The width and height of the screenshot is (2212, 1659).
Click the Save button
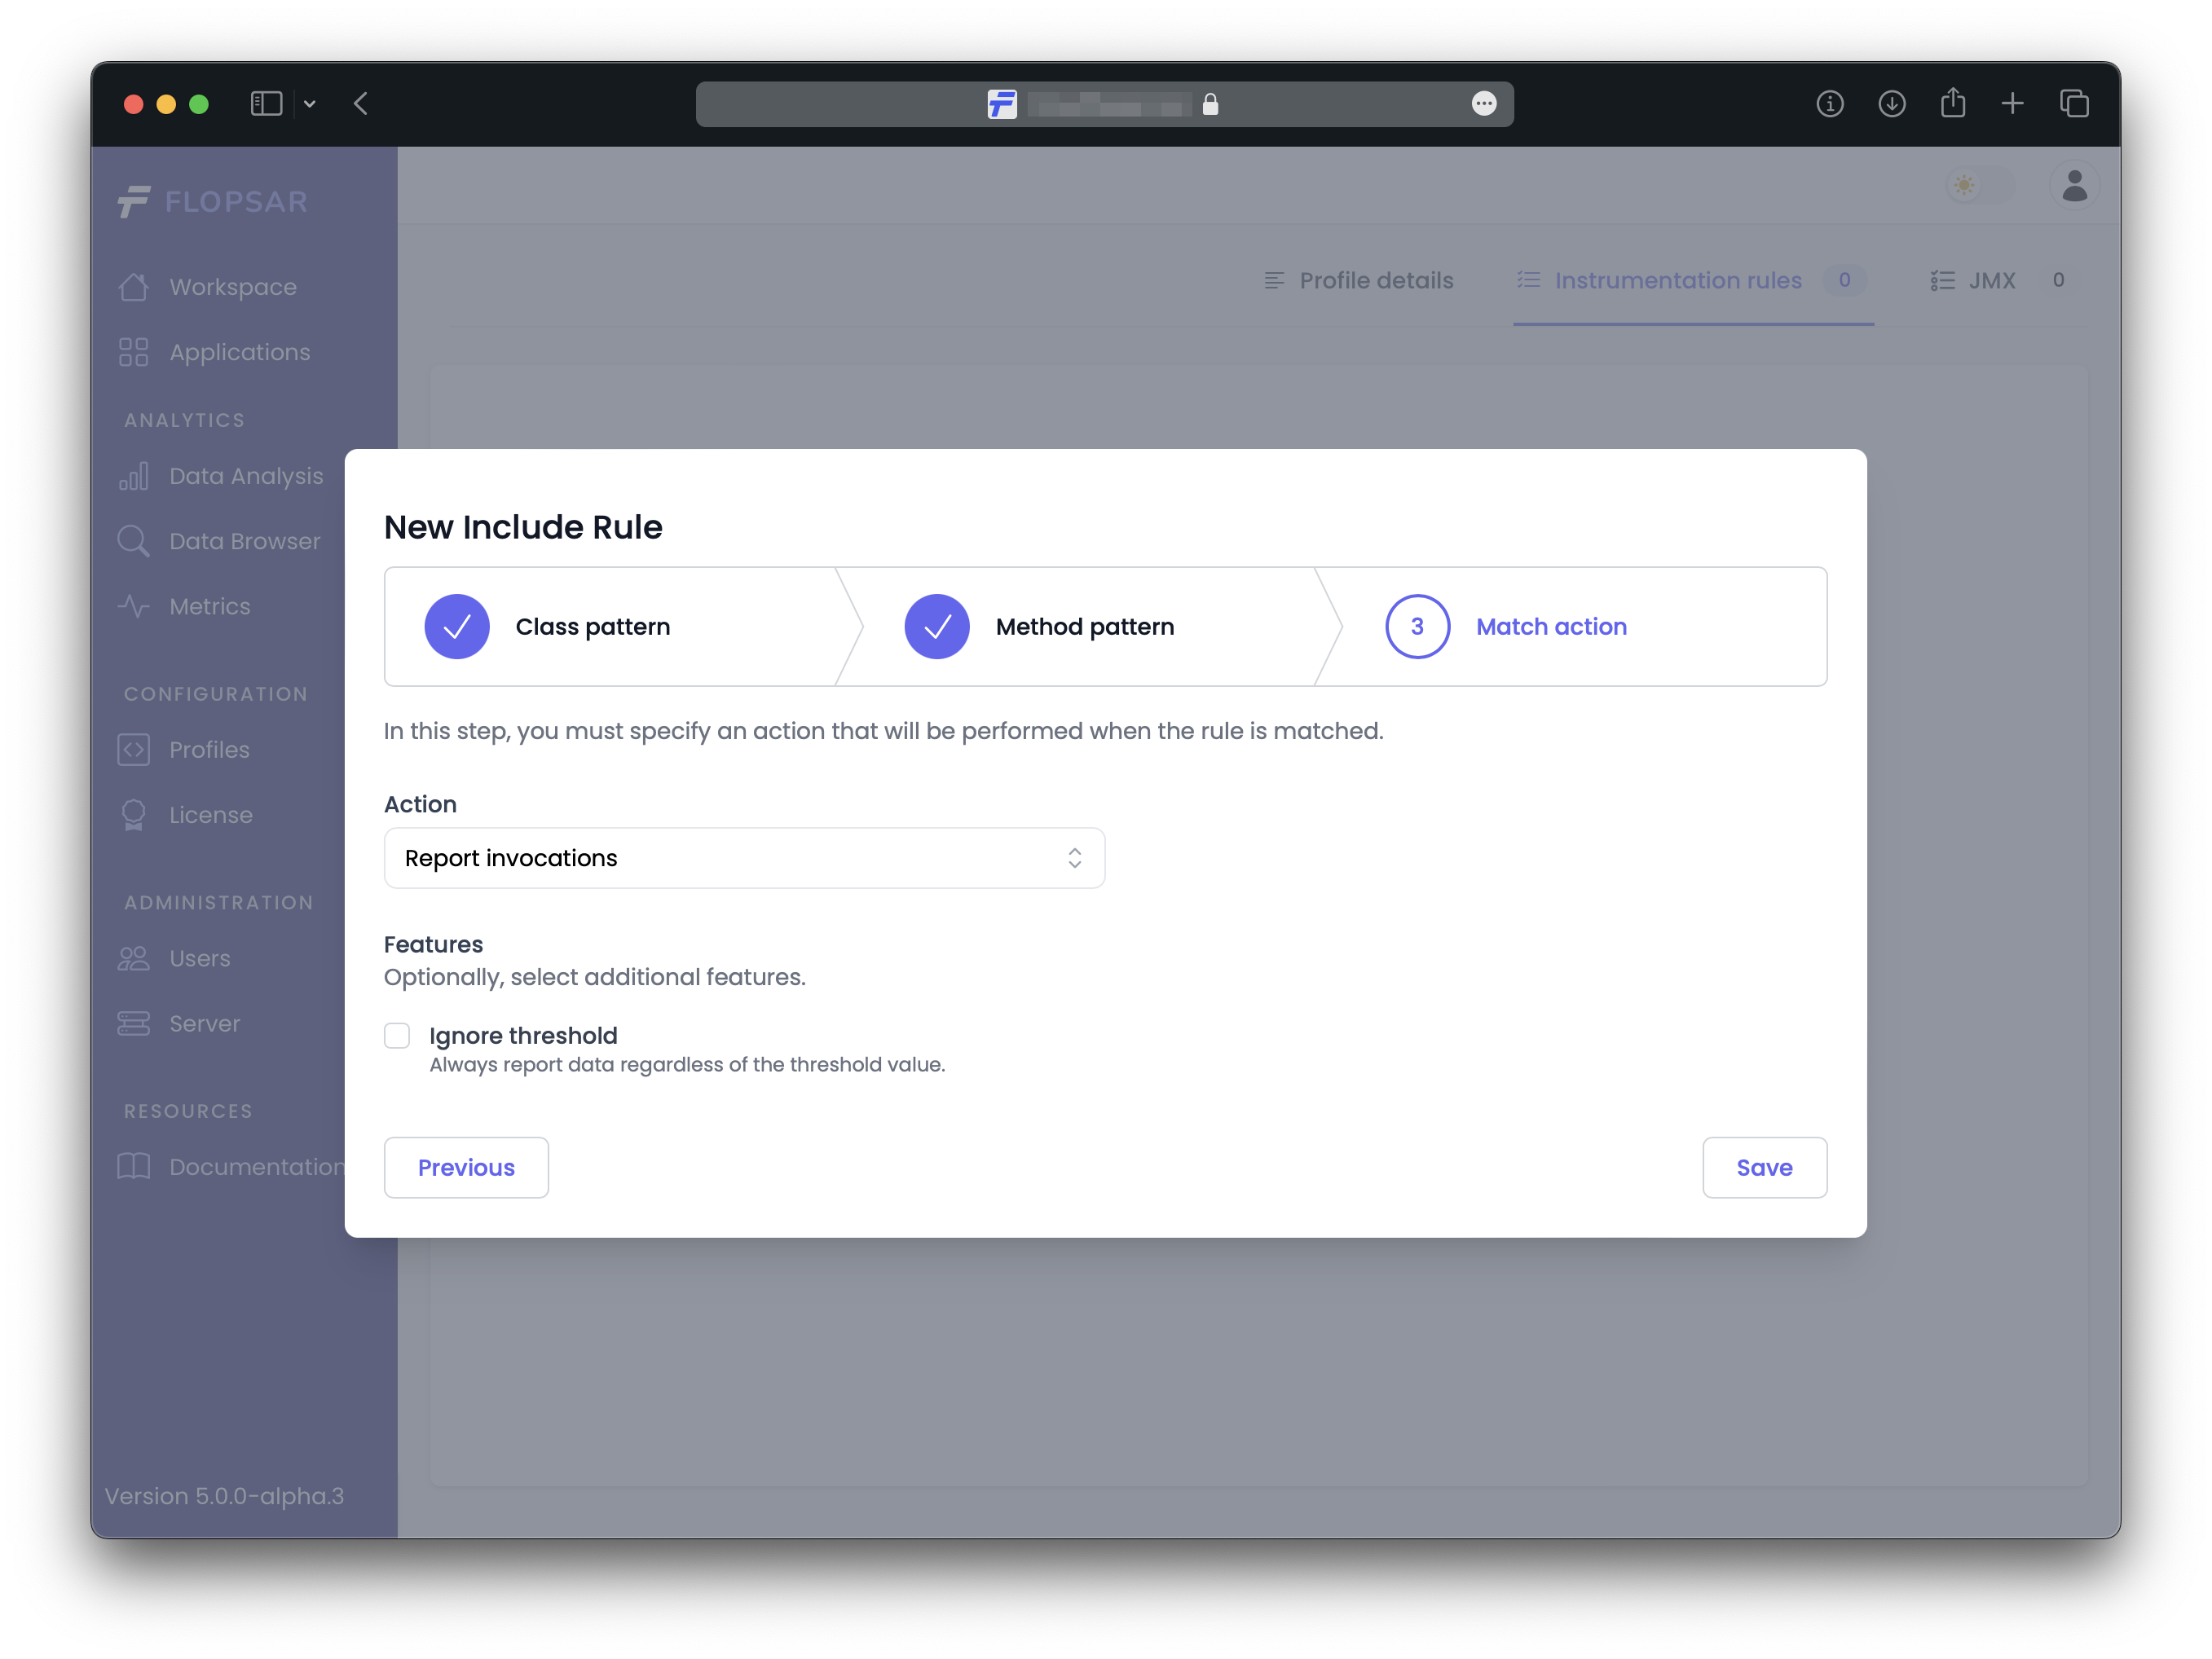1764,1167
